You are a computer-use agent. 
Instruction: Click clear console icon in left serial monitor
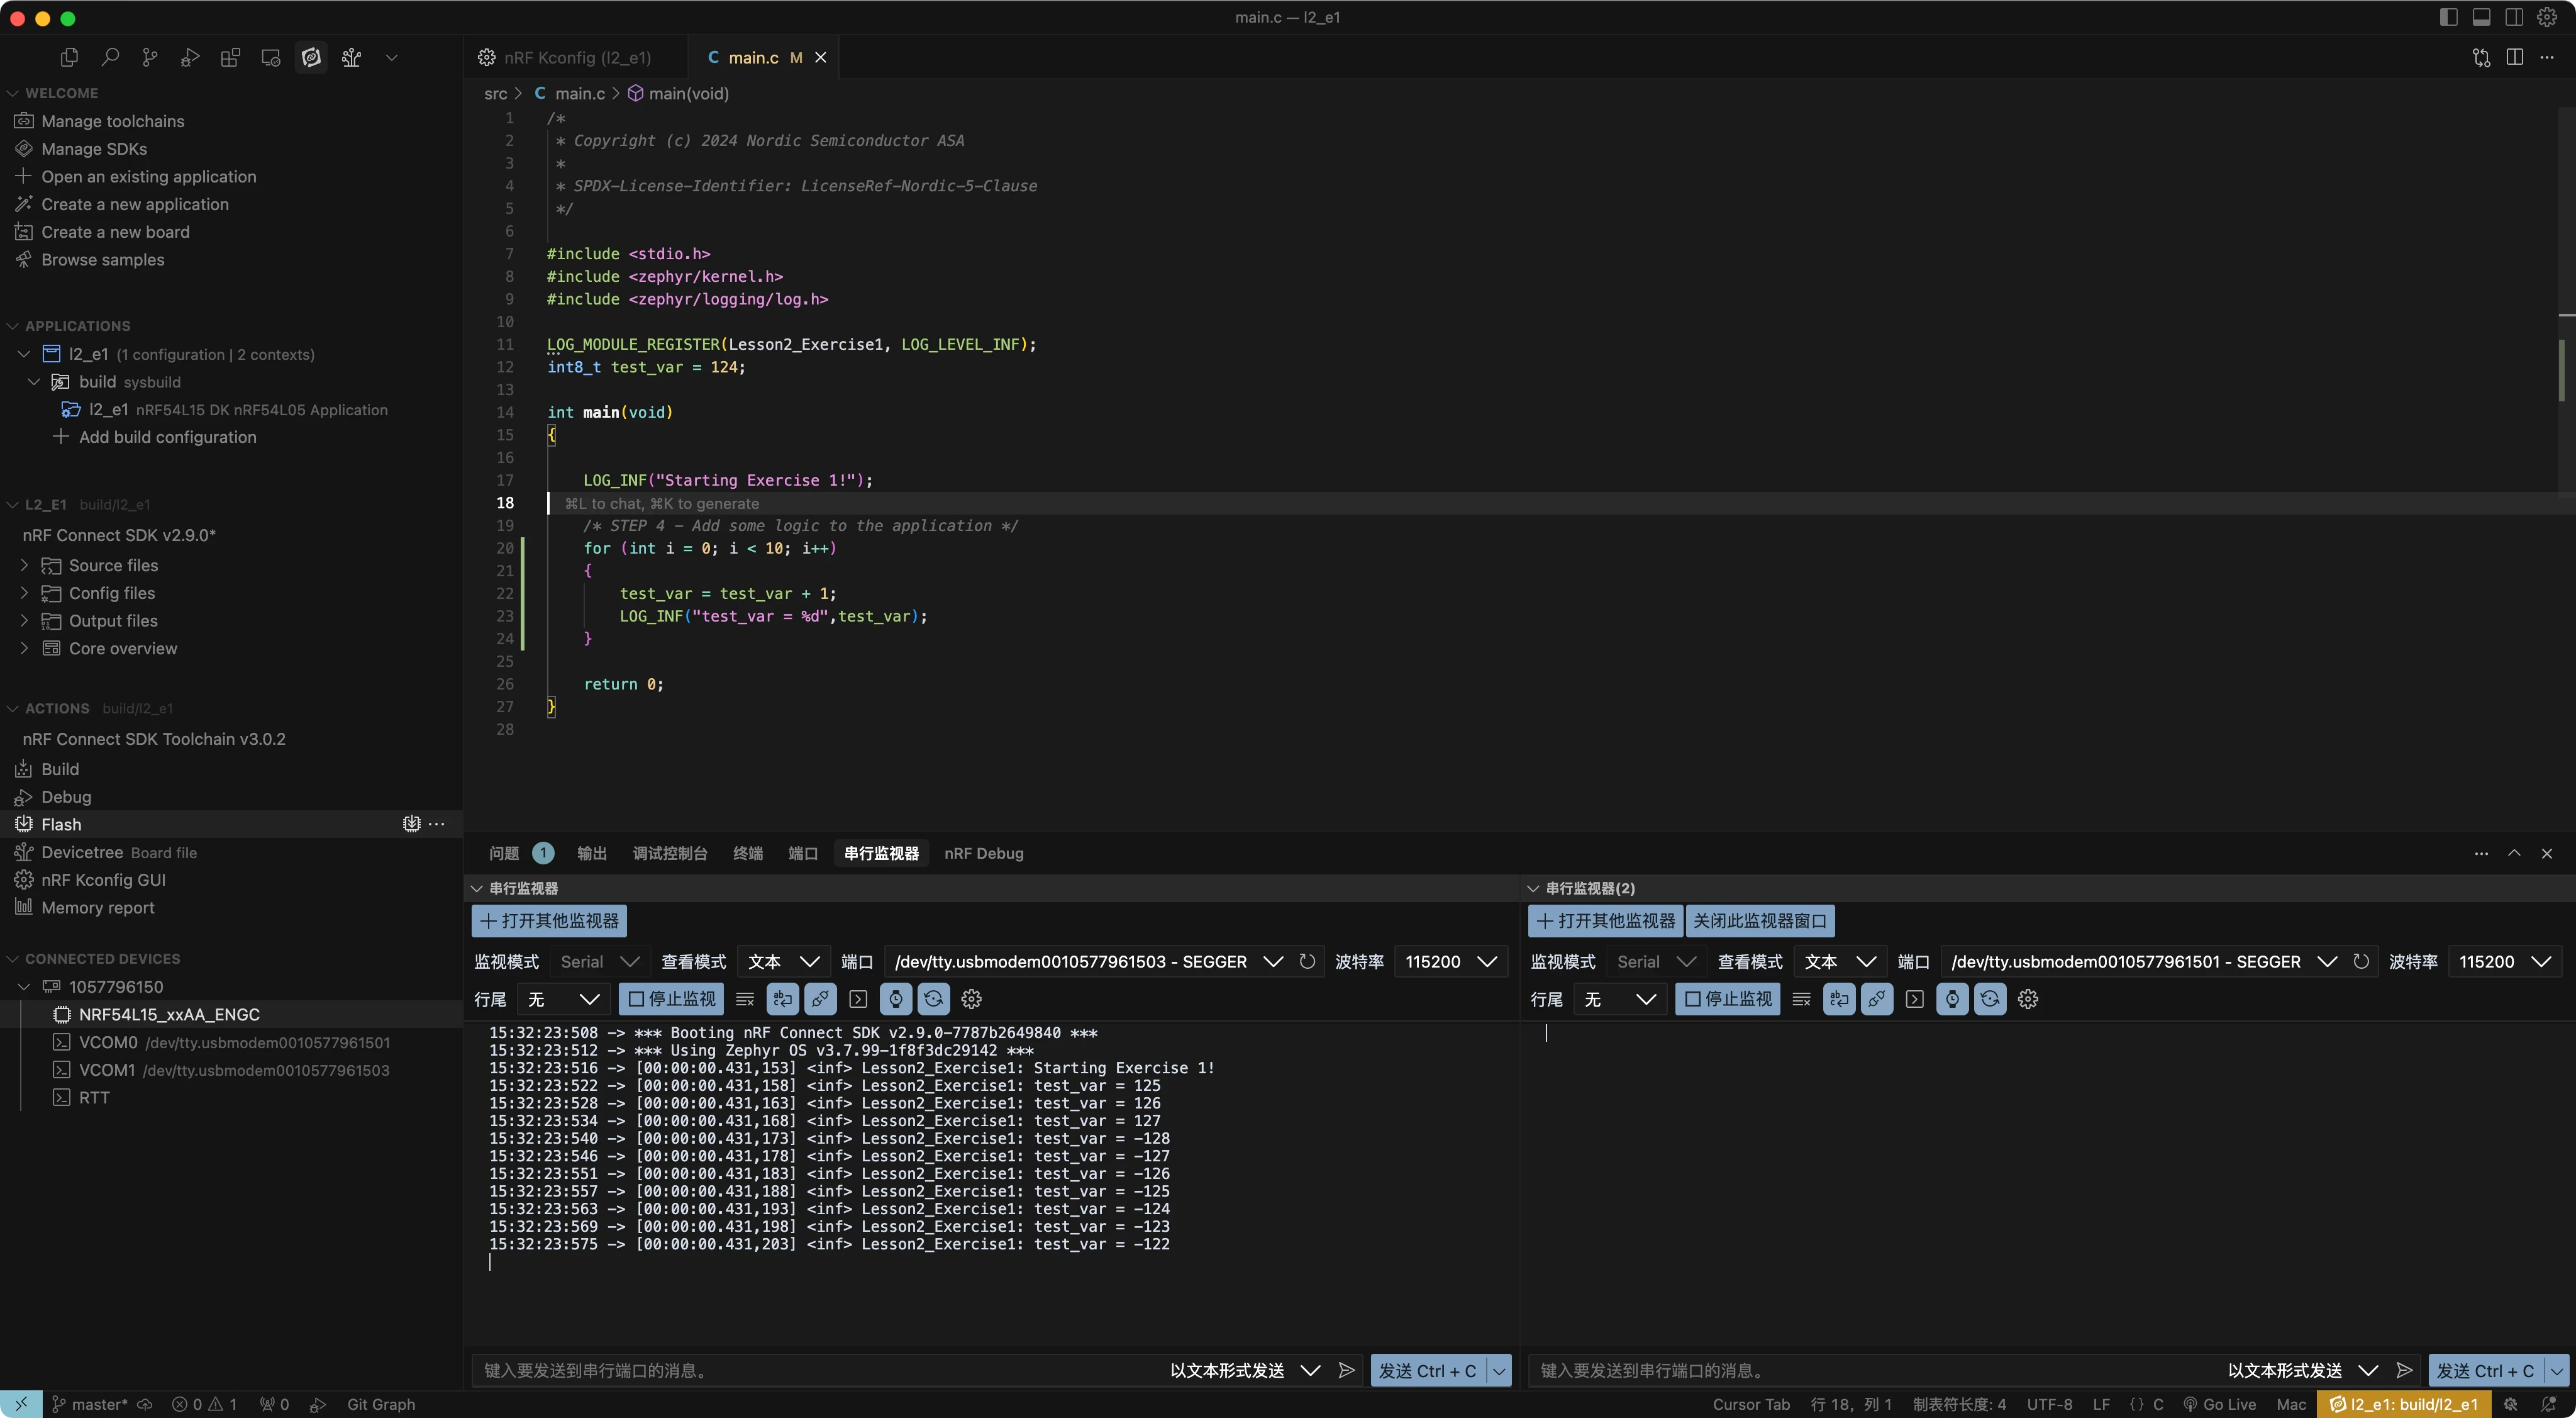pos(745,999)
